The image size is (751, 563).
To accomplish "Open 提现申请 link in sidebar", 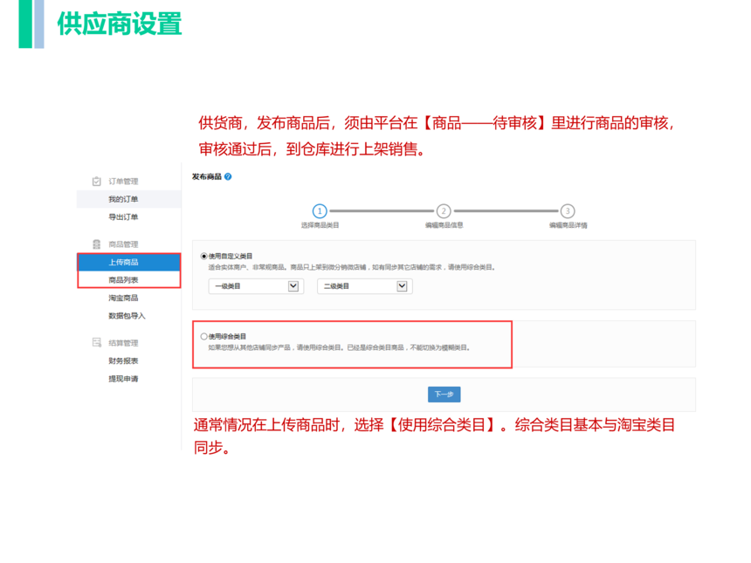I will (123, 379).
